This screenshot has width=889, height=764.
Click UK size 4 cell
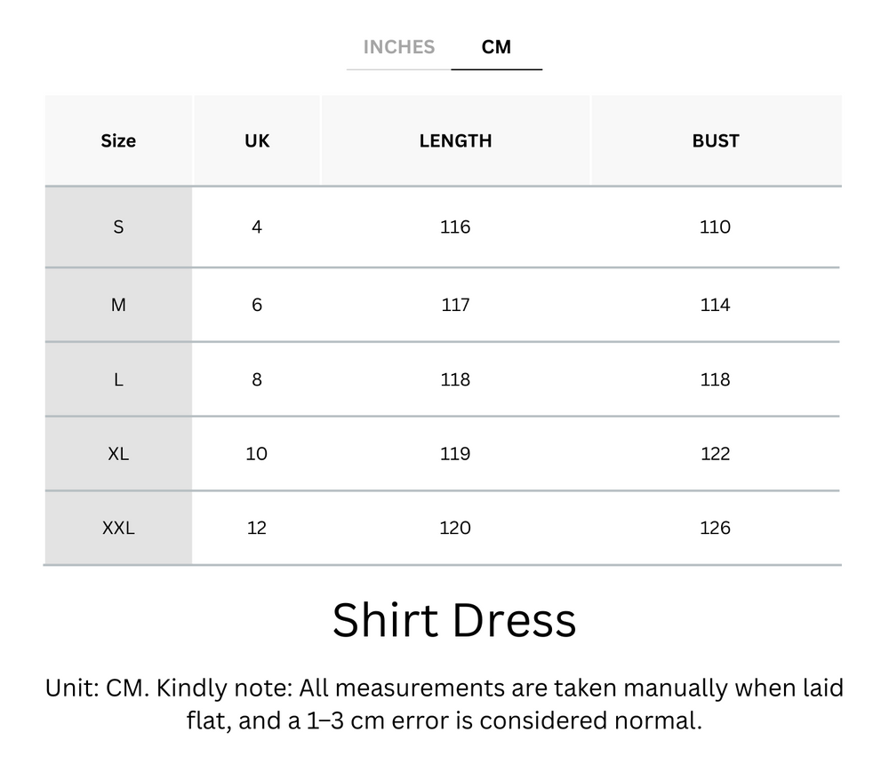(256, 227)
